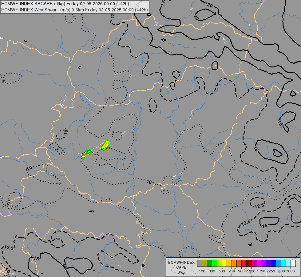Select the cyan swatch right of 3000 tick

coord(283,263)
